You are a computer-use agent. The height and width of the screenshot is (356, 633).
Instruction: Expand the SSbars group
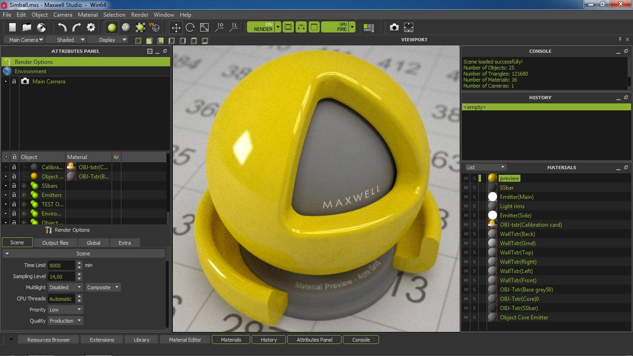[x=24, y=185]
